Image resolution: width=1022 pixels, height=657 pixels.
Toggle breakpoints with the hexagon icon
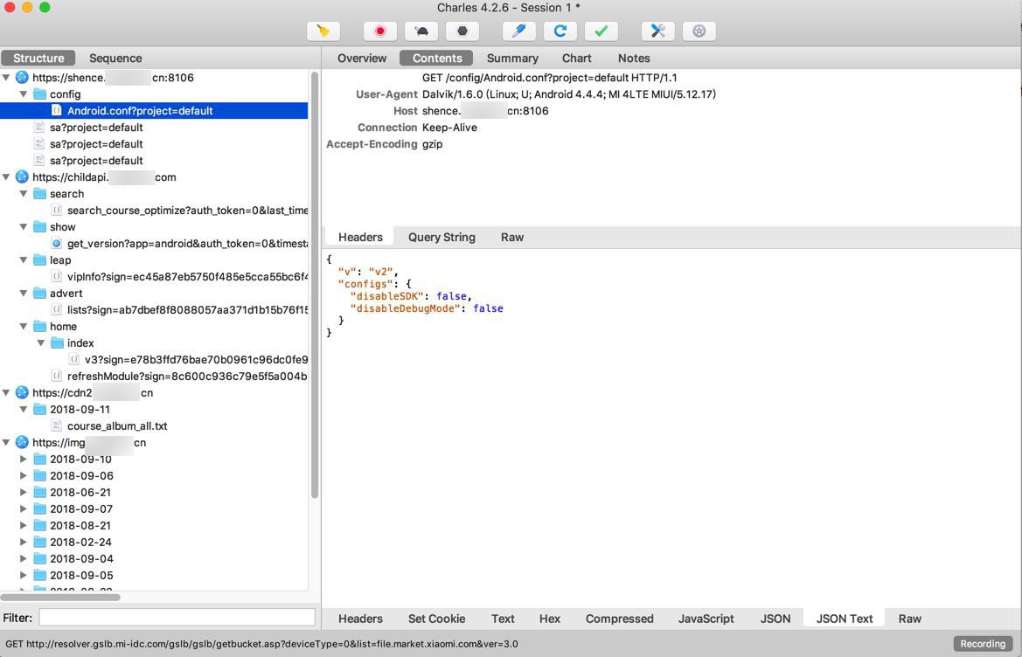pyautogui.click(x=462, y=31)
